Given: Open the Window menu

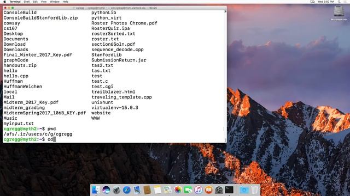Looking at the screenshot, I should (55, 2).
